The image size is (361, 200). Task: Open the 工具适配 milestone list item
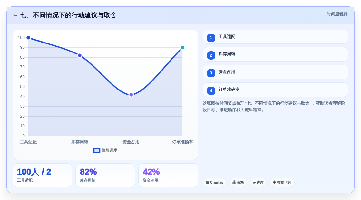coord(275,37)
